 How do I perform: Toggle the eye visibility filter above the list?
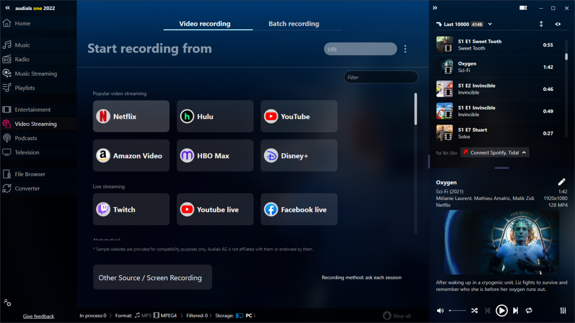pos(557,23)
